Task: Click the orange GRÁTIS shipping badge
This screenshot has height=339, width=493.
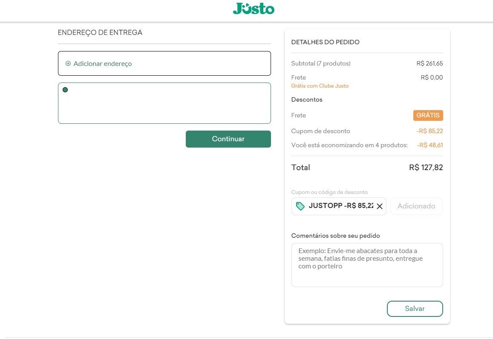Action: (428, 115)
